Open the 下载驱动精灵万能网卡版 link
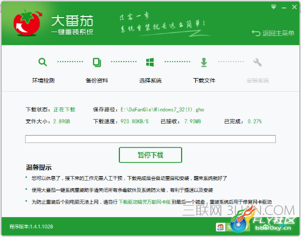Viewport: 301px width, 237px height. pyautogui.click(x=145, y=202)
